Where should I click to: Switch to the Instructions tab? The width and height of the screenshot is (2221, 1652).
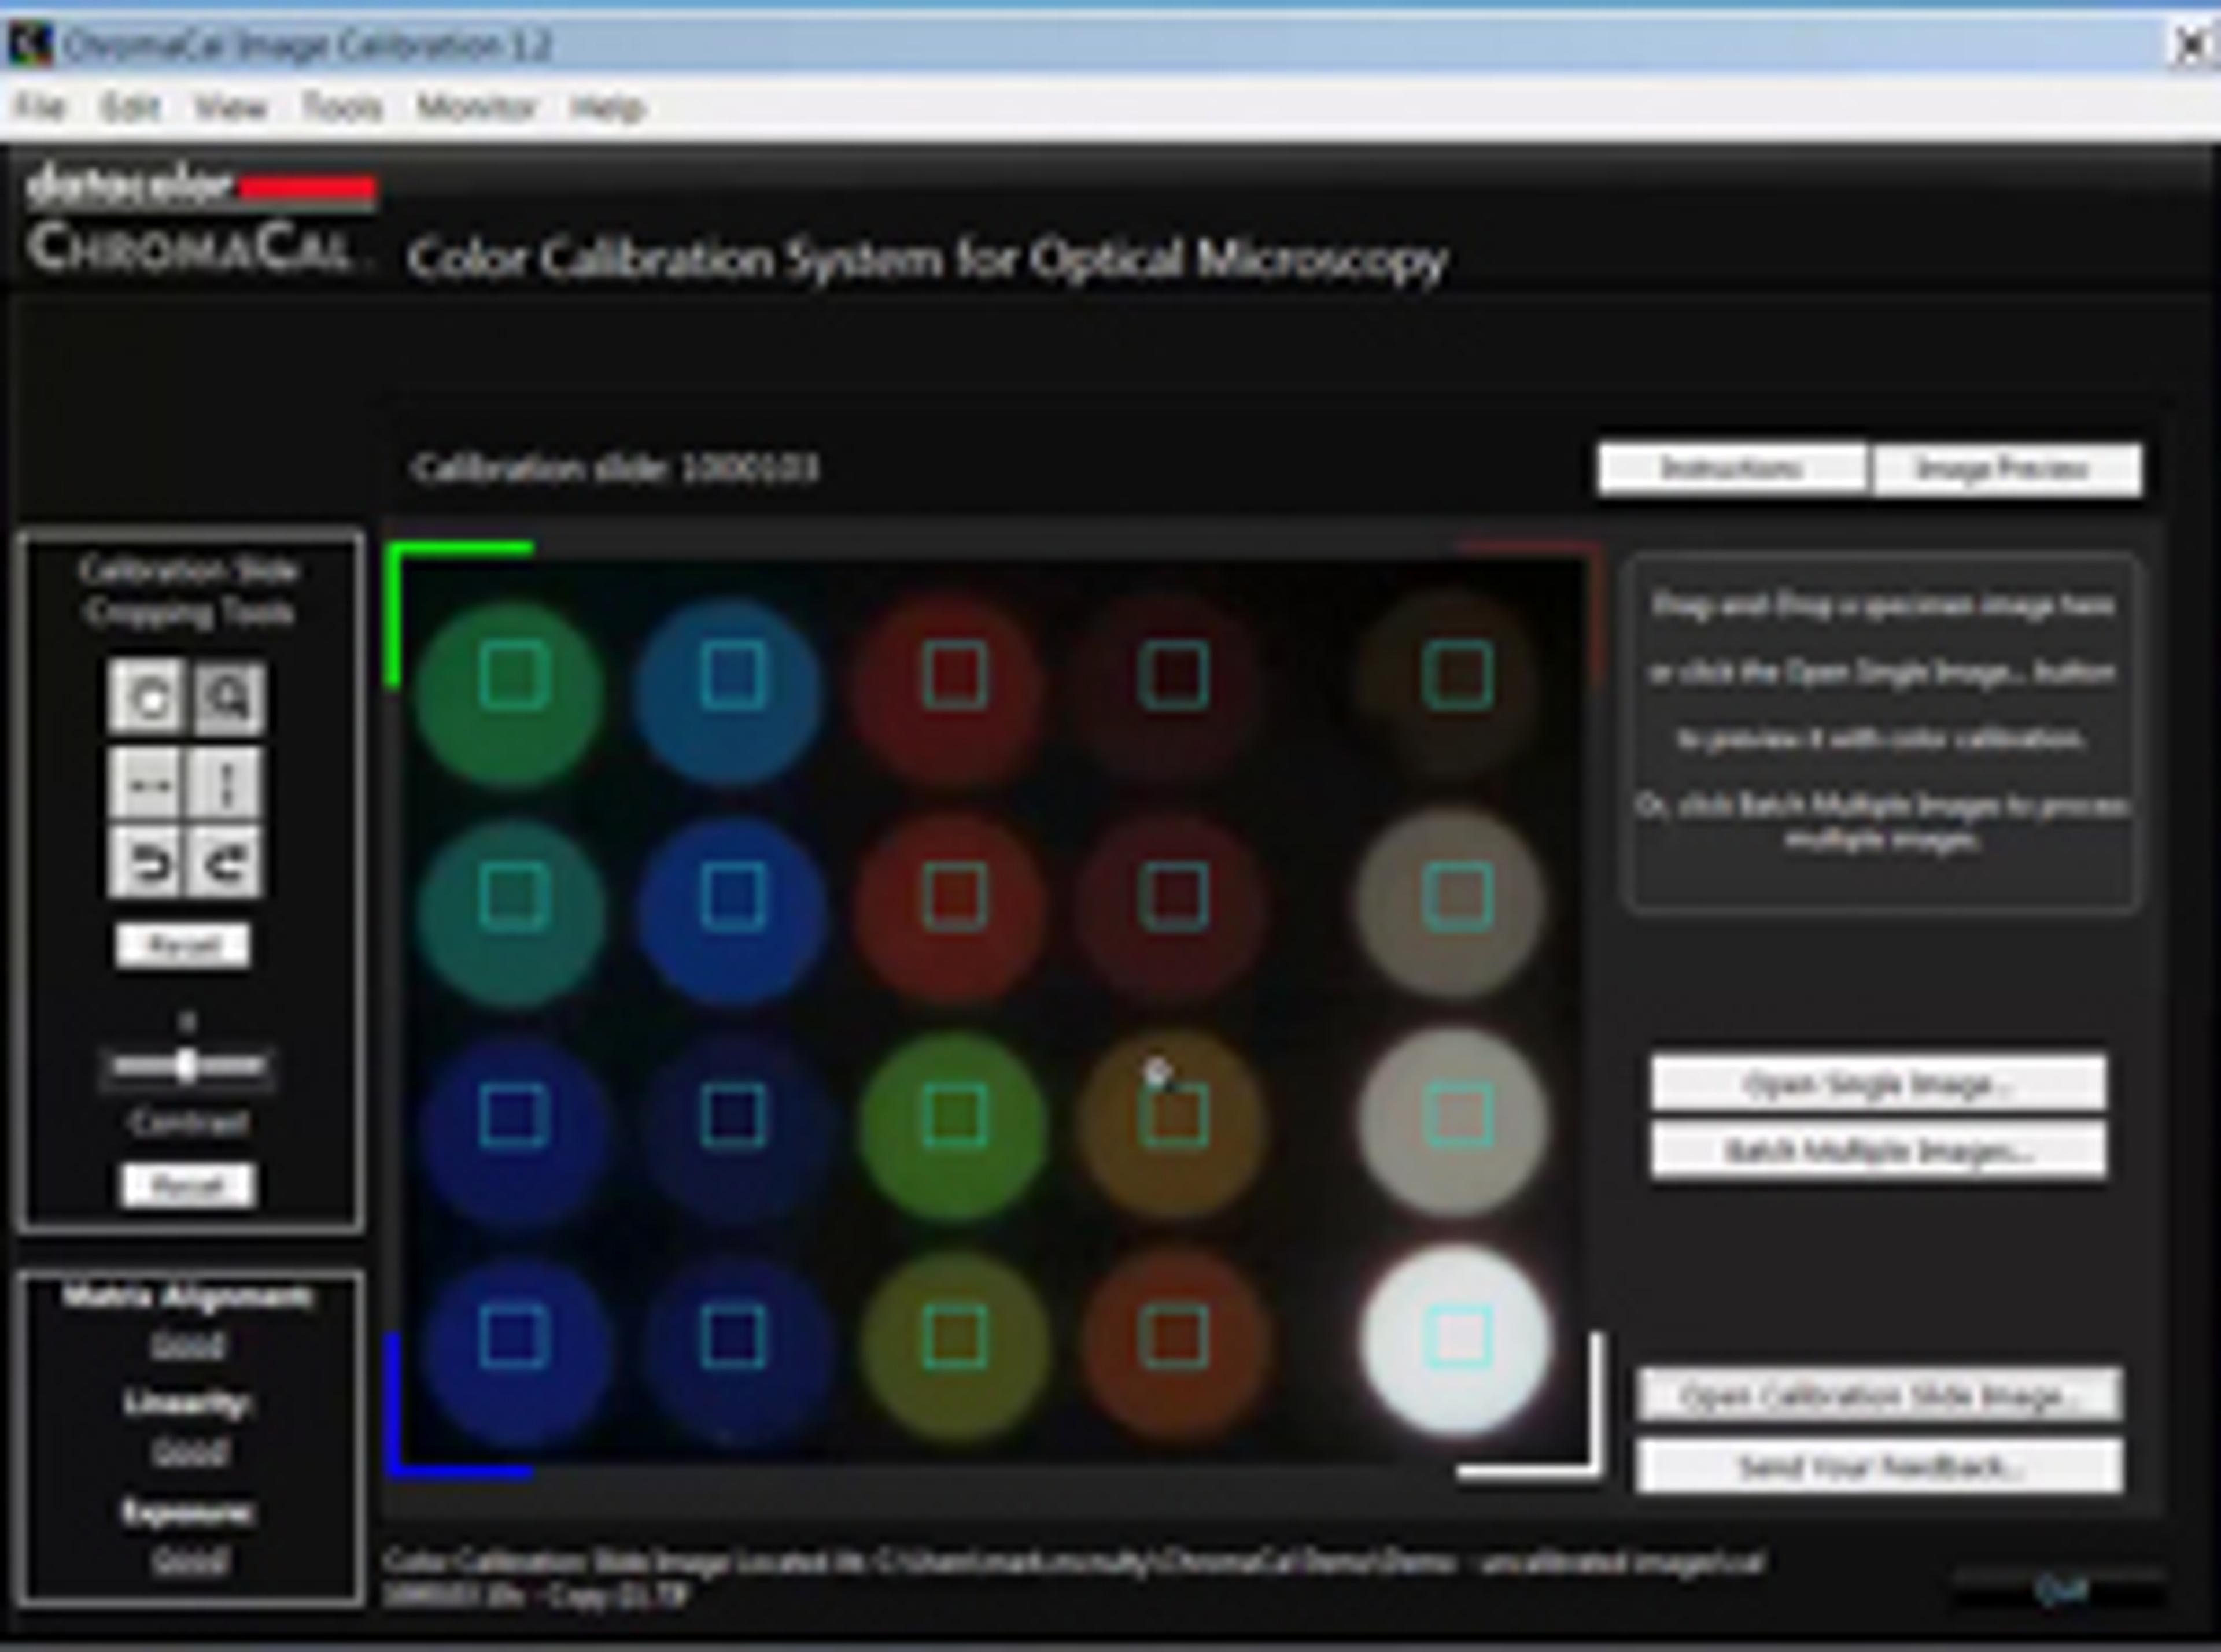[1731, 469]
